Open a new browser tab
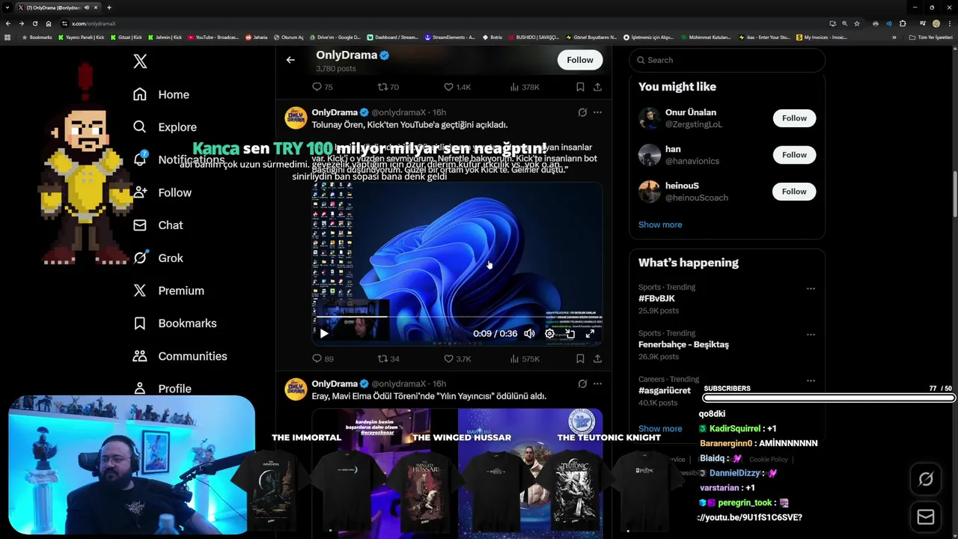 [x=109, y=7]
